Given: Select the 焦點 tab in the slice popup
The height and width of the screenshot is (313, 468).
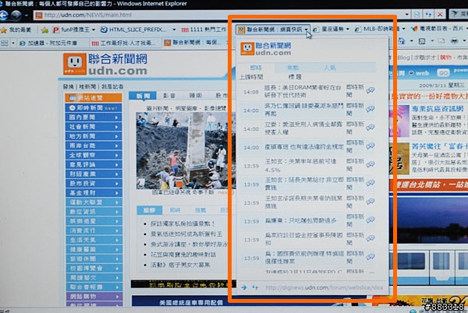Looking at the screenshot, I should coord(292,68).
